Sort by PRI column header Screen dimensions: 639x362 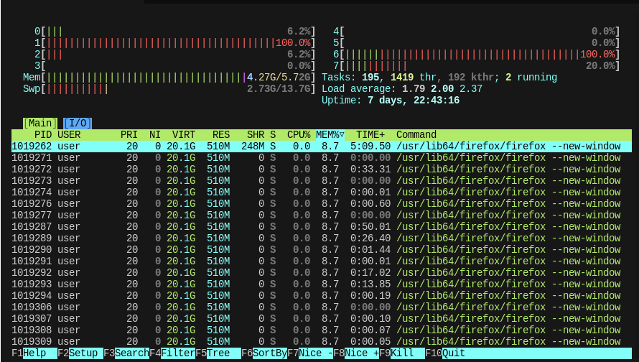tap(129, 135)
